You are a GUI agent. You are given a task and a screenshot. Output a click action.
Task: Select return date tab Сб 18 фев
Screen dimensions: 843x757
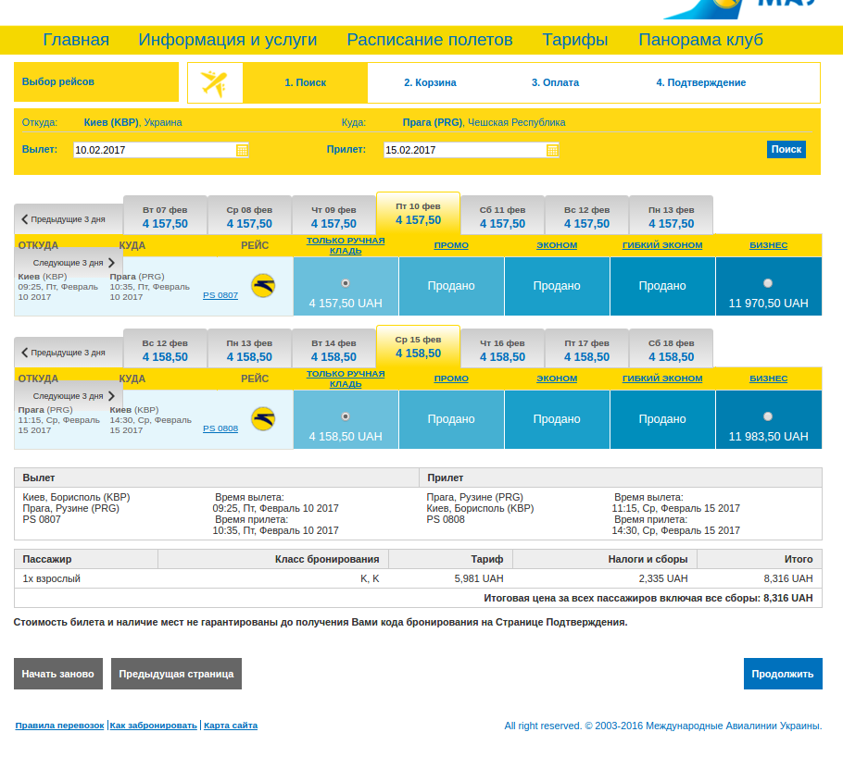(671, 350)
